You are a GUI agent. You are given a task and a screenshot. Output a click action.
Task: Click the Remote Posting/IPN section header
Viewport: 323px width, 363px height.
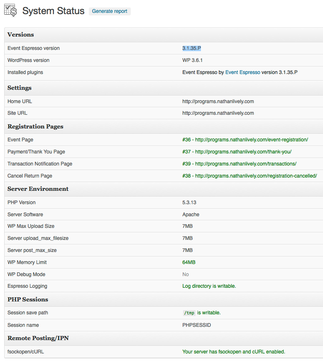click(38, 338)
